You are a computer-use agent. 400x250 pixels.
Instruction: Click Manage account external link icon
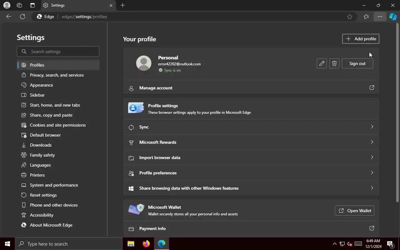pos(372,88)
